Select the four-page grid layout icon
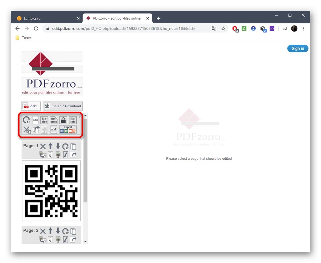Viewport: 321px width, 263px height. tap(44, 130)
